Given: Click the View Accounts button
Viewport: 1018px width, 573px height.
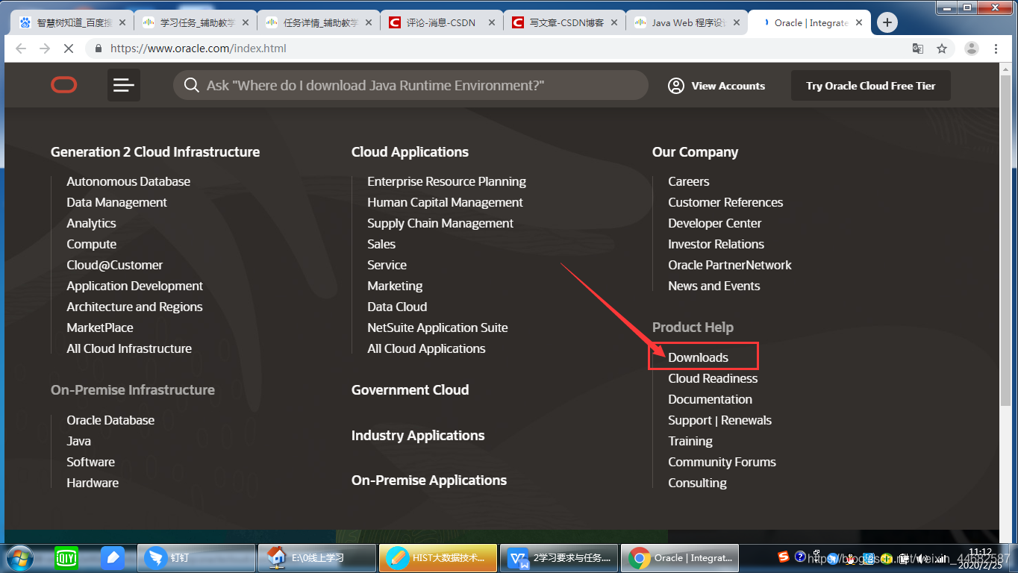Looking at the screenshot, I should [716, 86].
